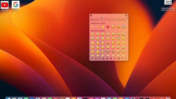
Task: Insert the rolling laughing emoji
Action: (x=98, y=38)
